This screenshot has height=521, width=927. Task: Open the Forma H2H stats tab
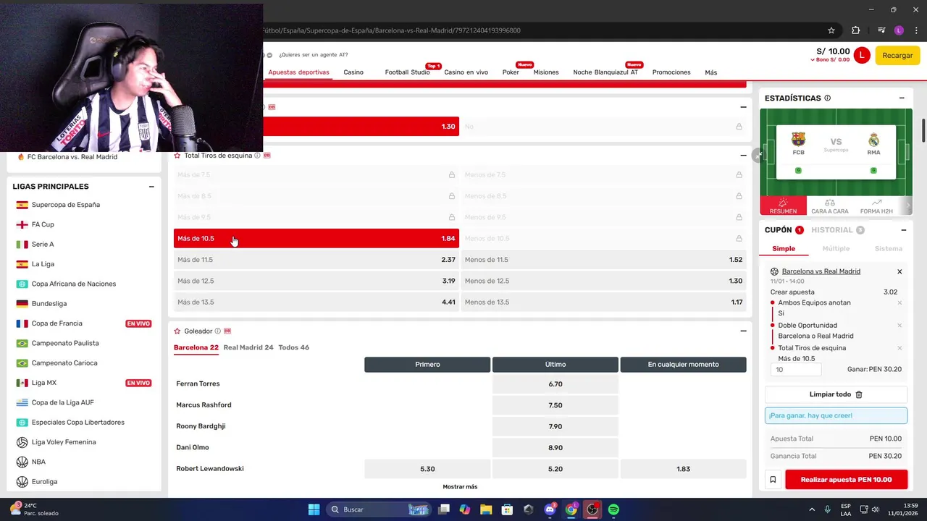click(876, 206)
